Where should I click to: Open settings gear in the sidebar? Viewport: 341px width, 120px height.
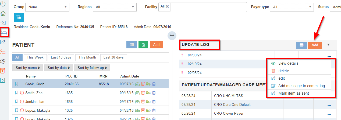click(3, 61)
